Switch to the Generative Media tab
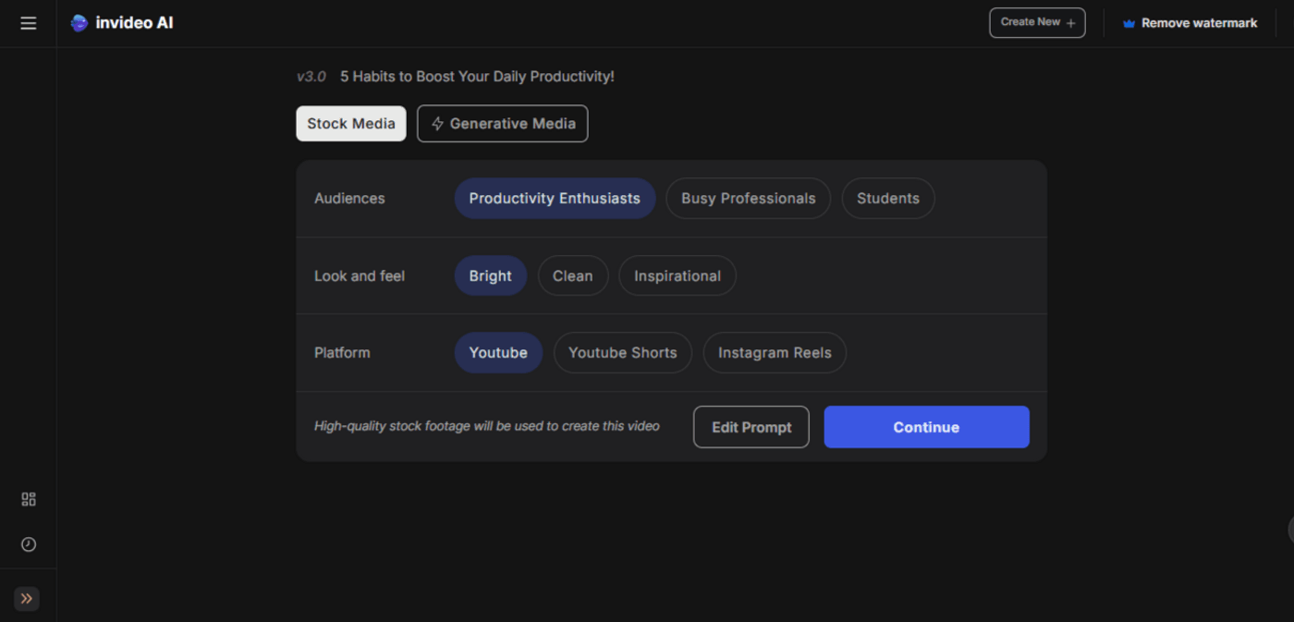Screen dimensions: 1294x622 click(x=502, y=123)
